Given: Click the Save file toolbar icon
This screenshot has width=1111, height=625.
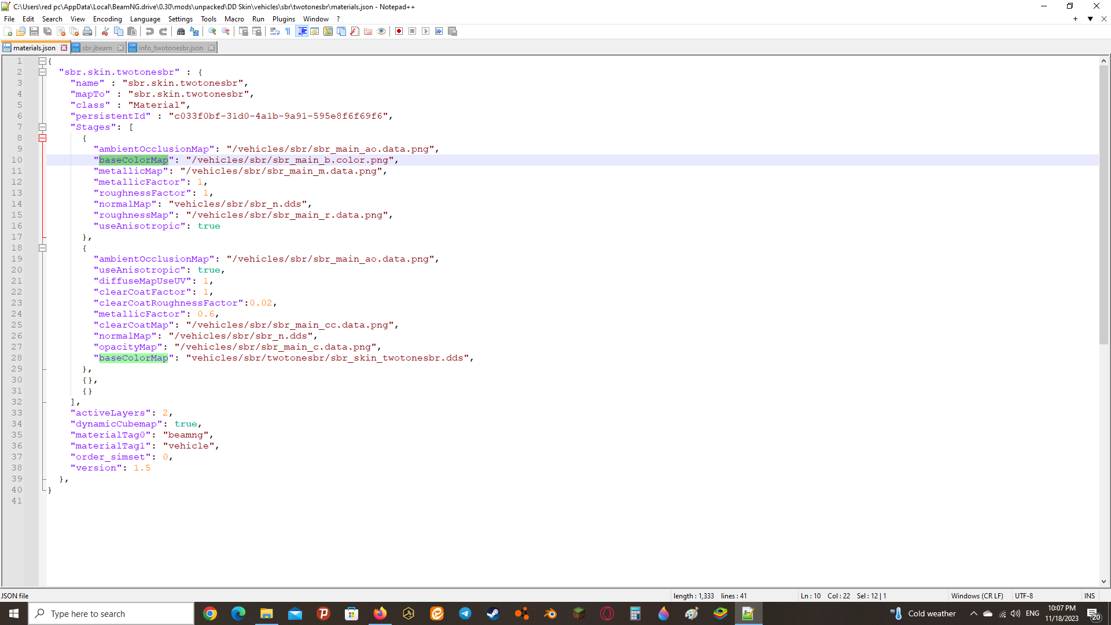Looking at the screenshot, I should coord(34,31).
